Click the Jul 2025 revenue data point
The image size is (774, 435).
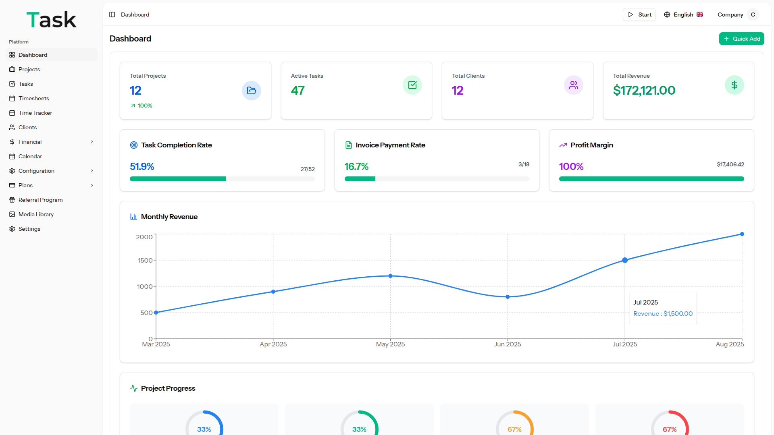pyautogui.click(x=625, y=260)
